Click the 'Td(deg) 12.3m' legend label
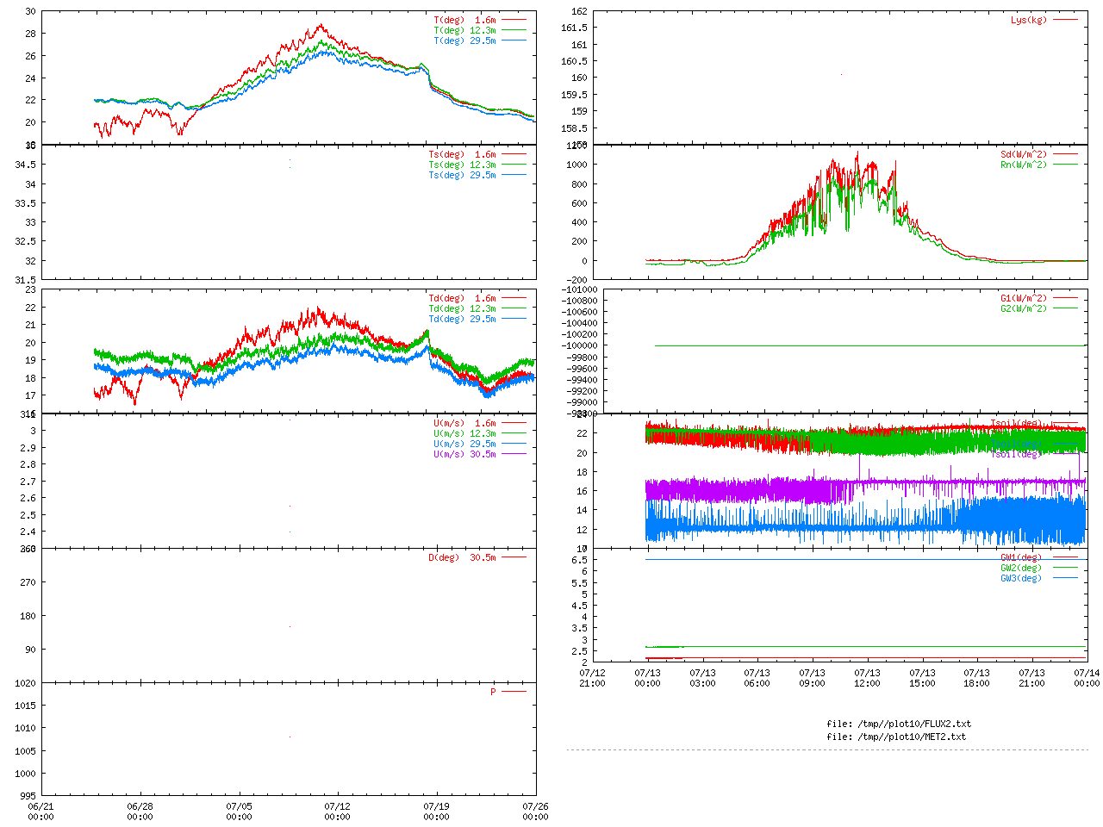 [462, 308]
